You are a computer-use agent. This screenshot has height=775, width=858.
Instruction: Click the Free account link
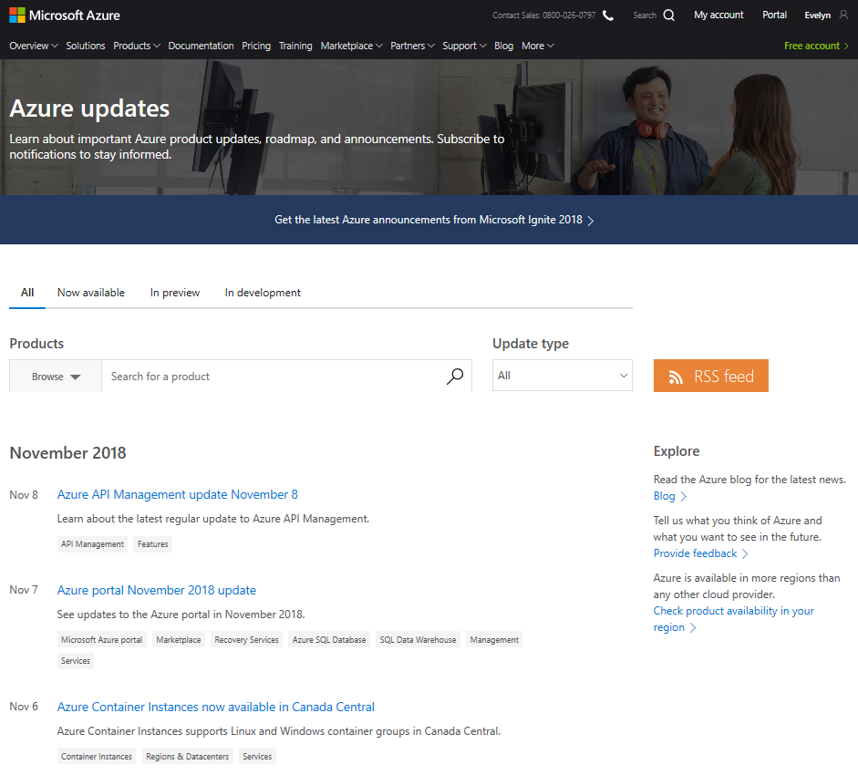[812, 45]
